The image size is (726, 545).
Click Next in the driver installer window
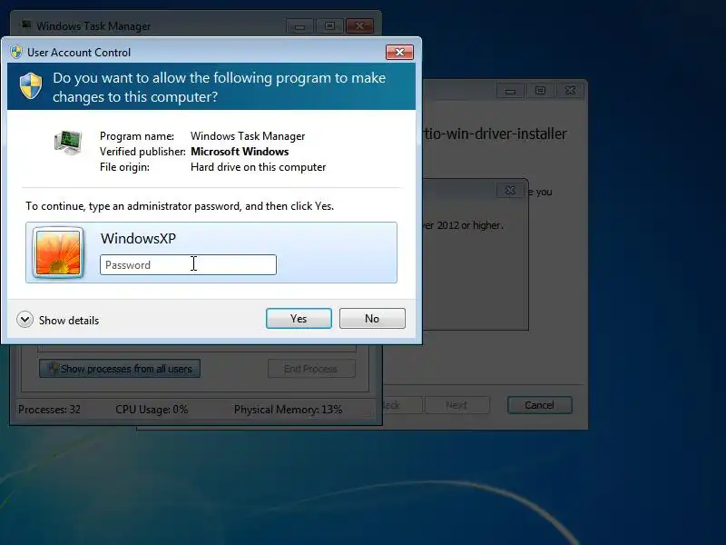pos(457,405)
